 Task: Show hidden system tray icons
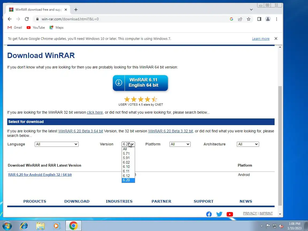[261, 226]
